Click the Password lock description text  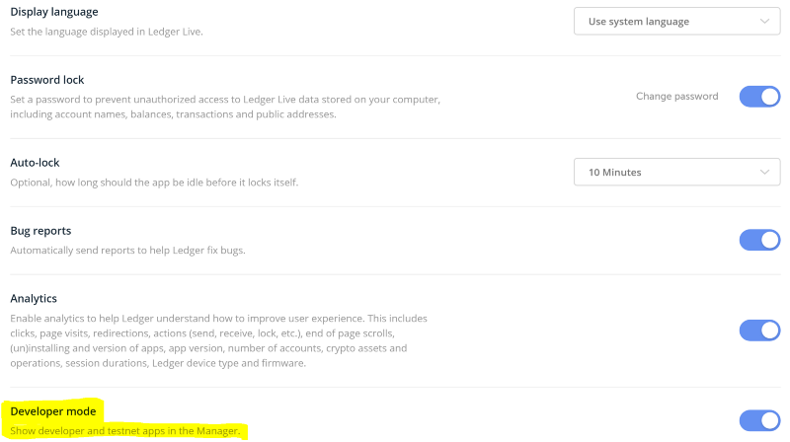225,107
